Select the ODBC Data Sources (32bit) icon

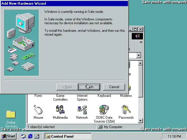[104, 114]
